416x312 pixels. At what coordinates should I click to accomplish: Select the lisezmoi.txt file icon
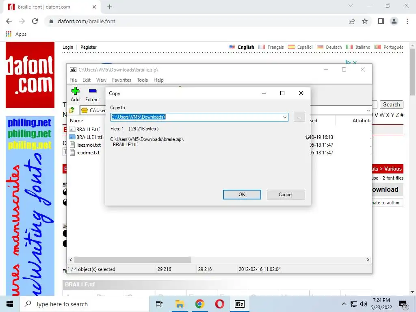click(x=72, y=145)
